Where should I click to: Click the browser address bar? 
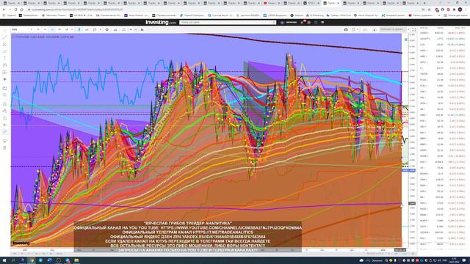(222, 10)
